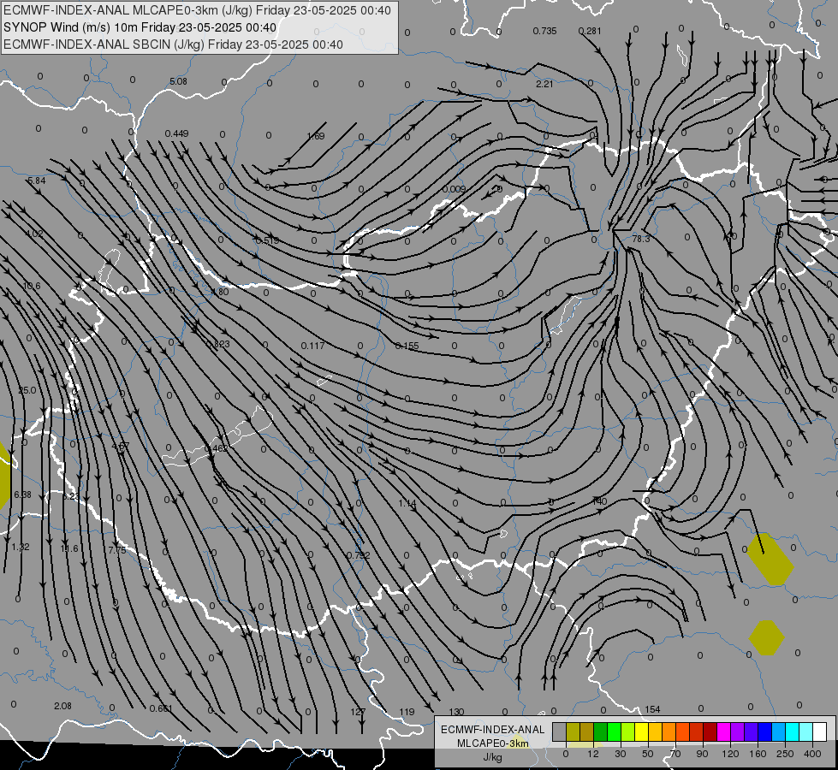Click the map value 0.661

coord(161,708)
